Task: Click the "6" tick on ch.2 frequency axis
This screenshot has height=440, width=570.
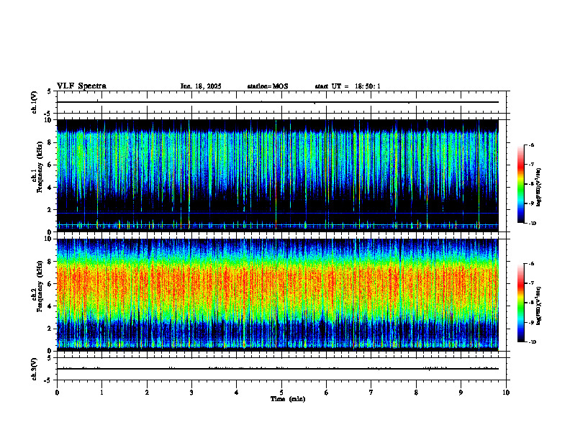Action: point(50,284)
